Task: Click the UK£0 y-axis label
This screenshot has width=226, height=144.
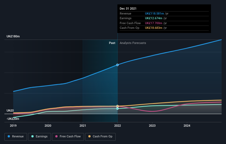Action: click(10, 110)
